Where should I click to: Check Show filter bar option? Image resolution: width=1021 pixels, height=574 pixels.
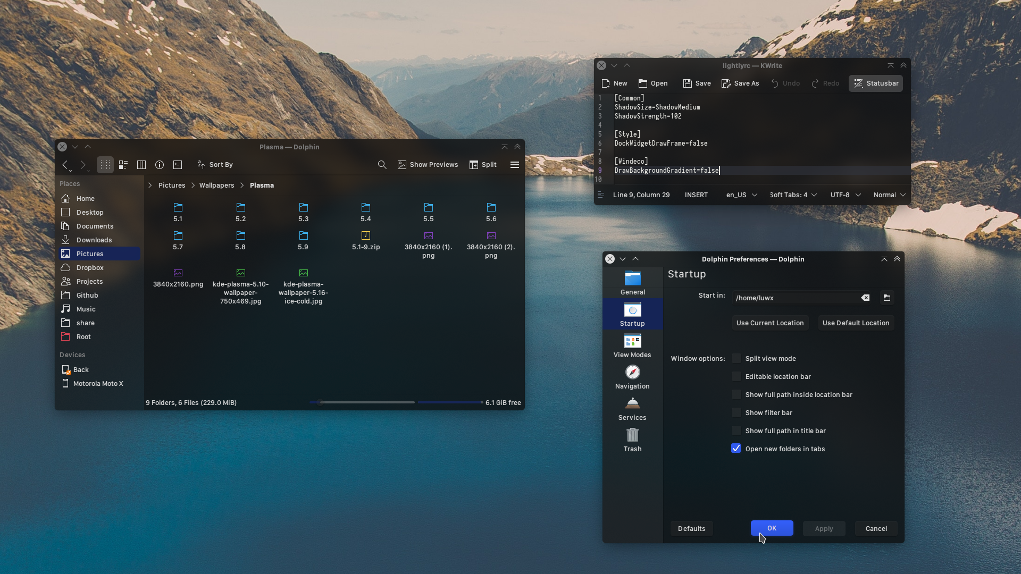tap(736, 412)
